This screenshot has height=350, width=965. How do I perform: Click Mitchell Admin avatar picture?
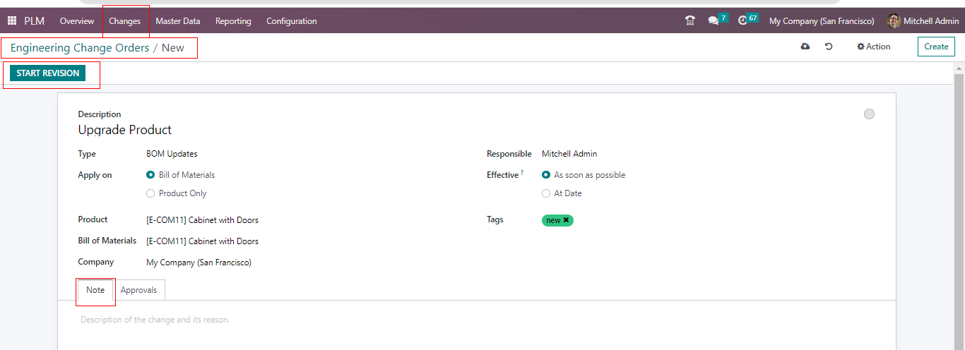(894, 21)
